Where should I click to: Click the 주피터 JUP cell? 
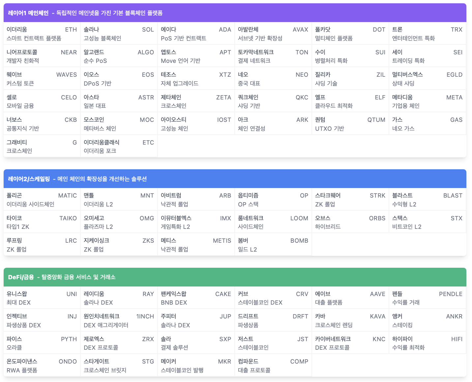coord(196,320)
